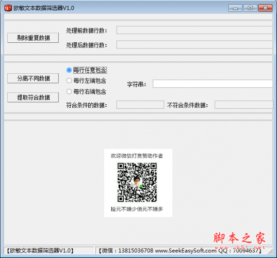Screen dimensions: 277x258
Task: Click the status bar WeChat contact text
Action: click(x=180, y=251)
